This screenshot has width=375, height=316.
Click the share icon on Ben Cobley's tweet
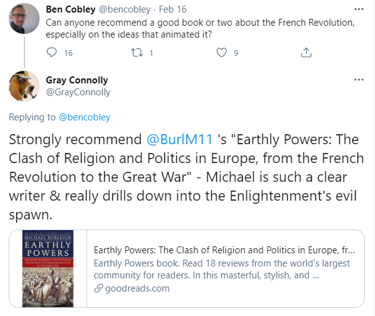[x=306, y=53]
